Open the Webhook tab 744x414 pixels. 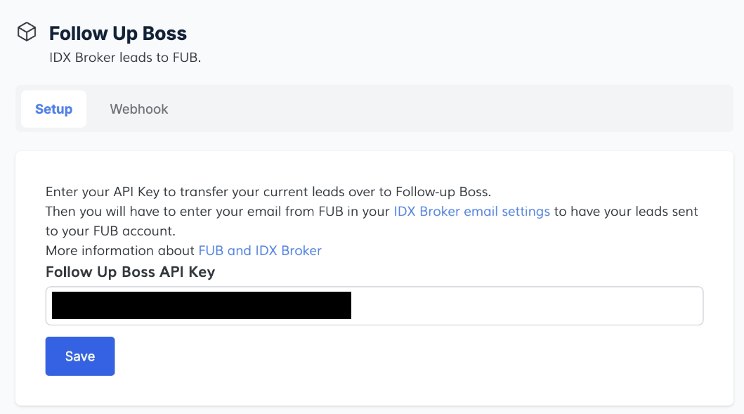click(139, 109)
